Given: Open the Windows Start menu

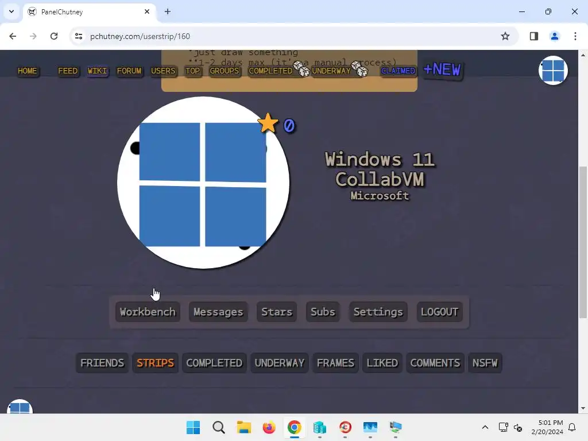Looking at the screenshot, I should pyautogui.click(x=193, y=427).
